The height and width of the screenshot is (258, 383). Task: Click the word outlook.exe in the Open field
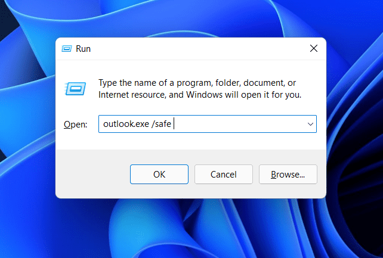123,124
